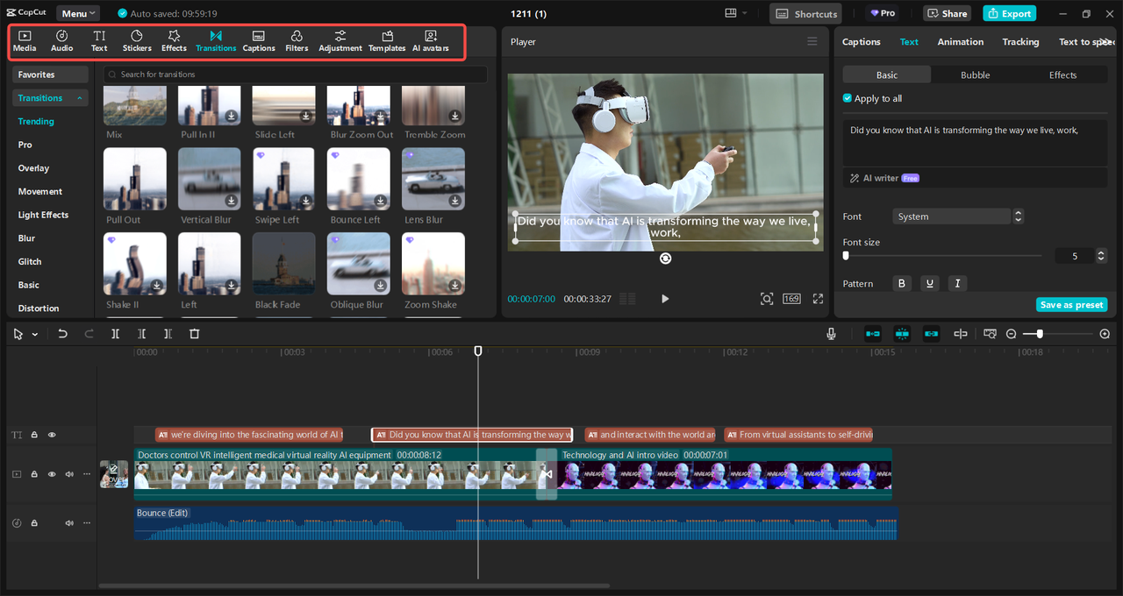Open the Templates panel

pyautogui.click(x=387, y=40)
